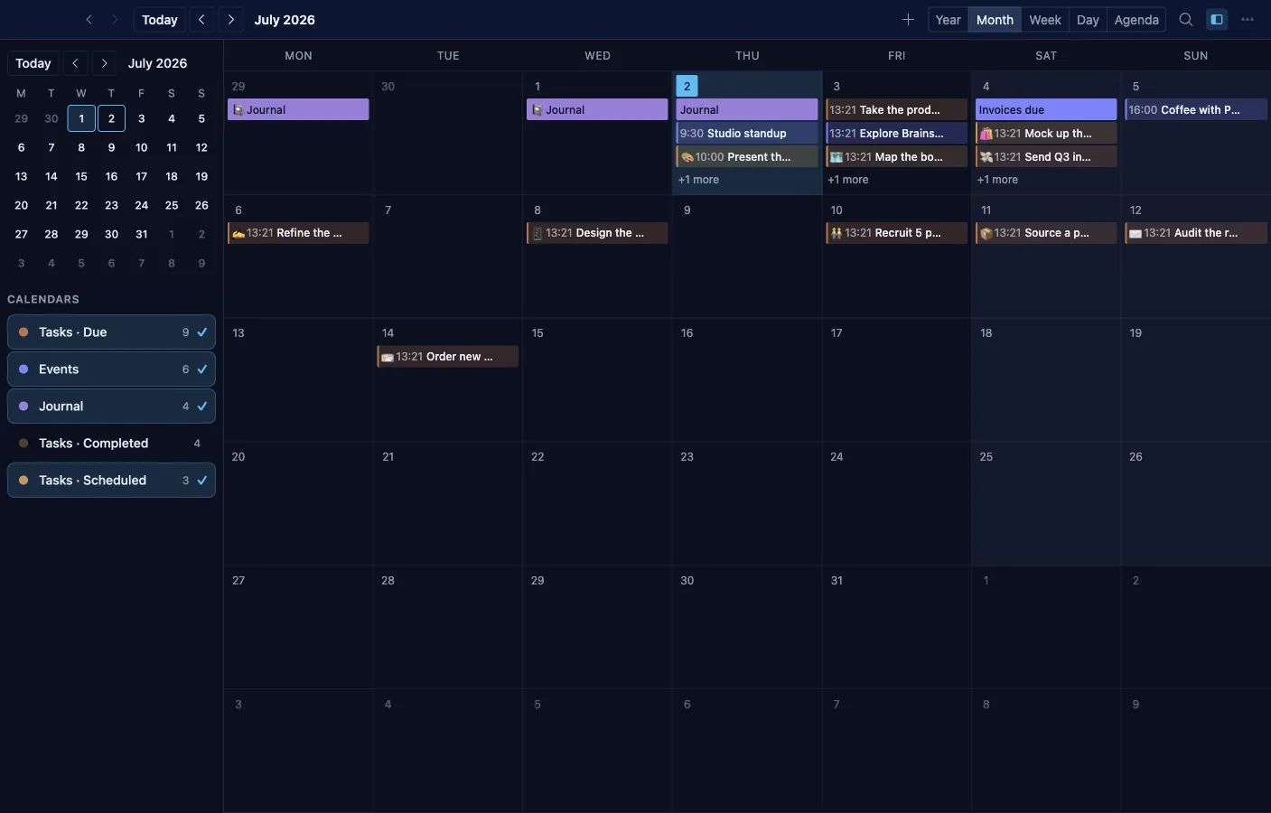Click the July 2026 title in the sidebar

point(157,63)
